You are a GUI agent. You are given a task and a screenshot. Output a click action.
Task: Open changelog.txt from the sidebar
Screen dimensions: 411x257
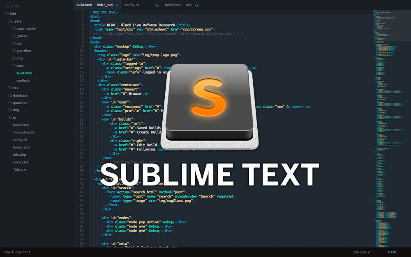(23, 132)
